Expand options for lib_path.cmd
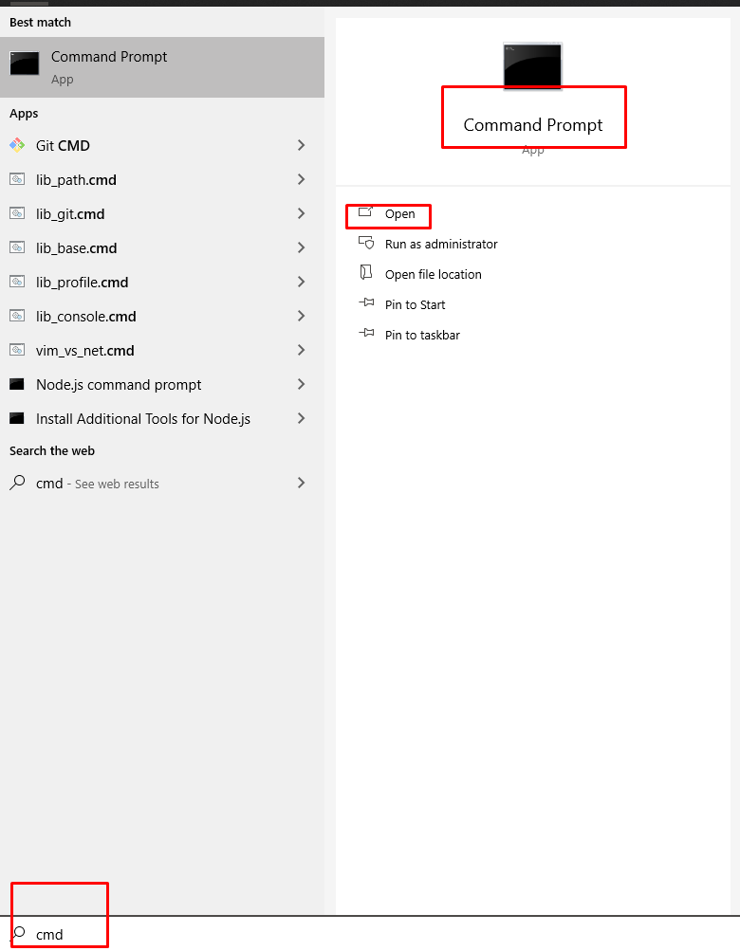 [301, 179]
